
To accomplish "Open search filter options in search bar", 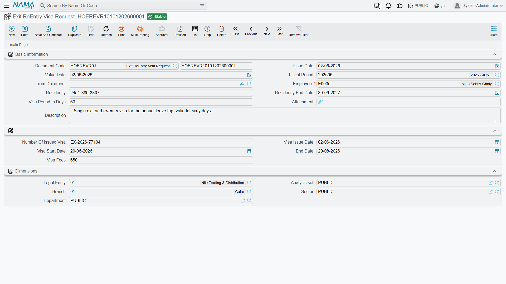I will [x=202, y=6].
